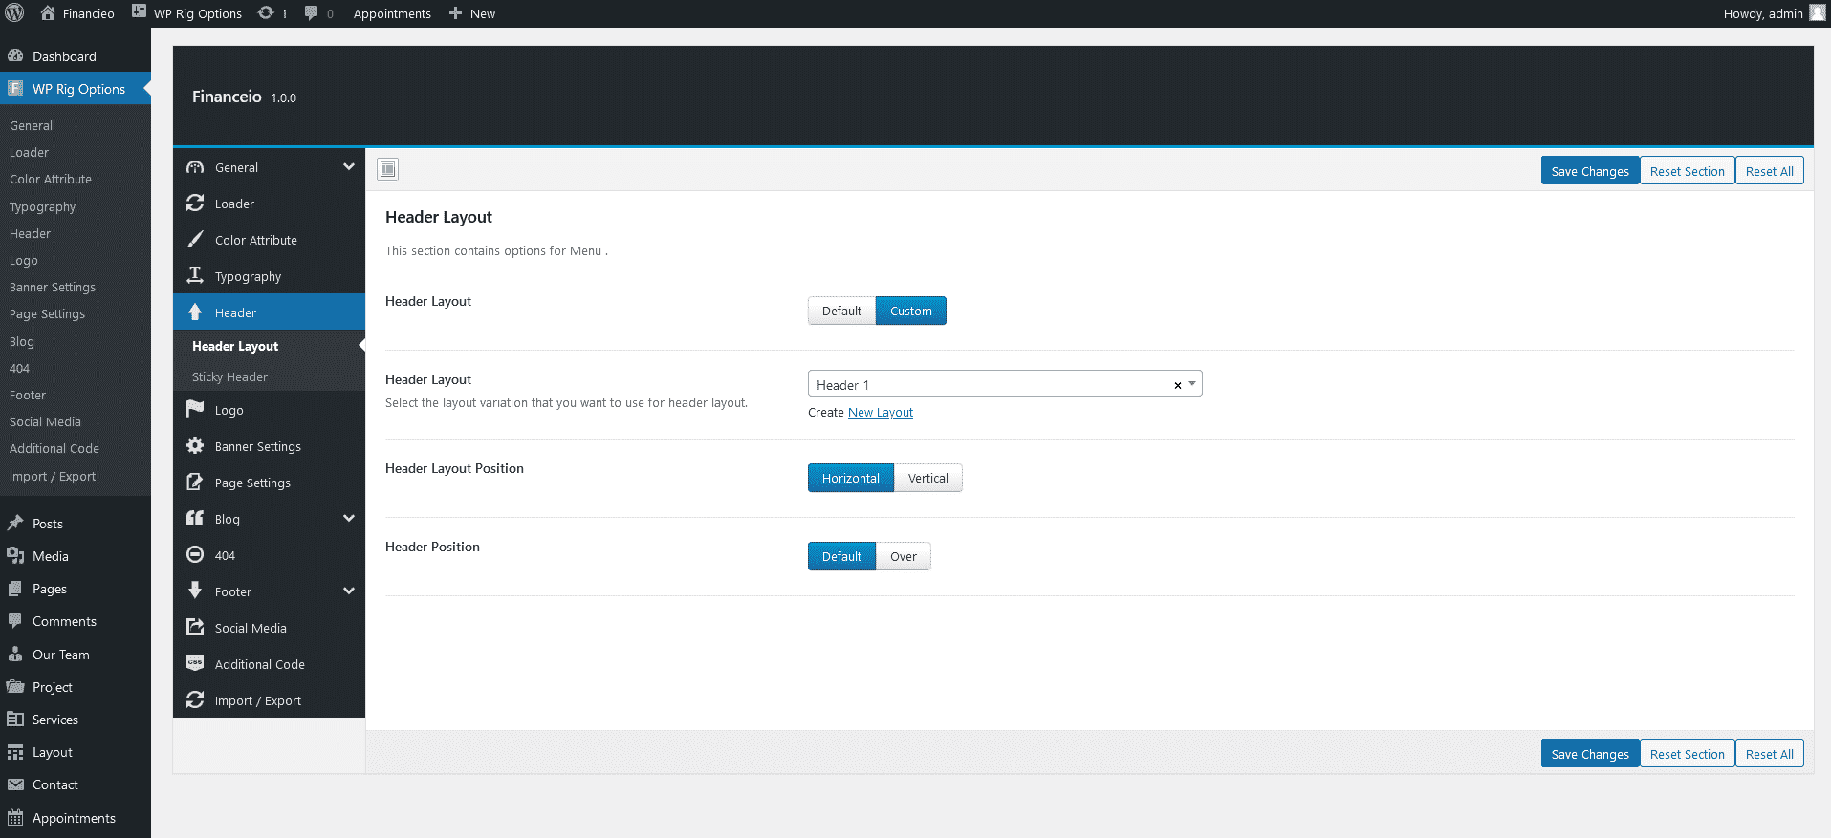Open Dashboard in WordPress sidebar
Image resolution: width=1831 pixels, height=838 pixels.
click(64, 56)
